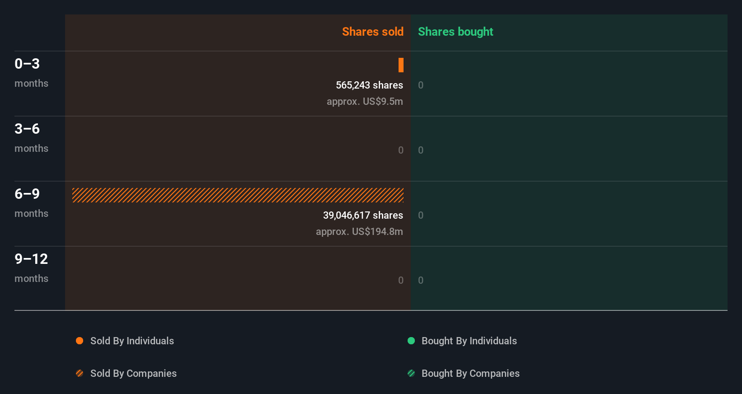The height and width of the screenshot is (394, 742).
Task: Click the Bought By Individuals legend label
Action: pos(469,341)
